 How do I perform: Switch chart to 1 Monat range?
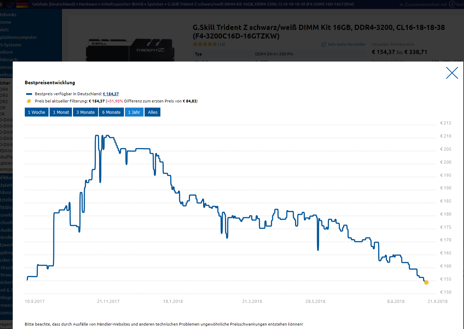(61, 112)
